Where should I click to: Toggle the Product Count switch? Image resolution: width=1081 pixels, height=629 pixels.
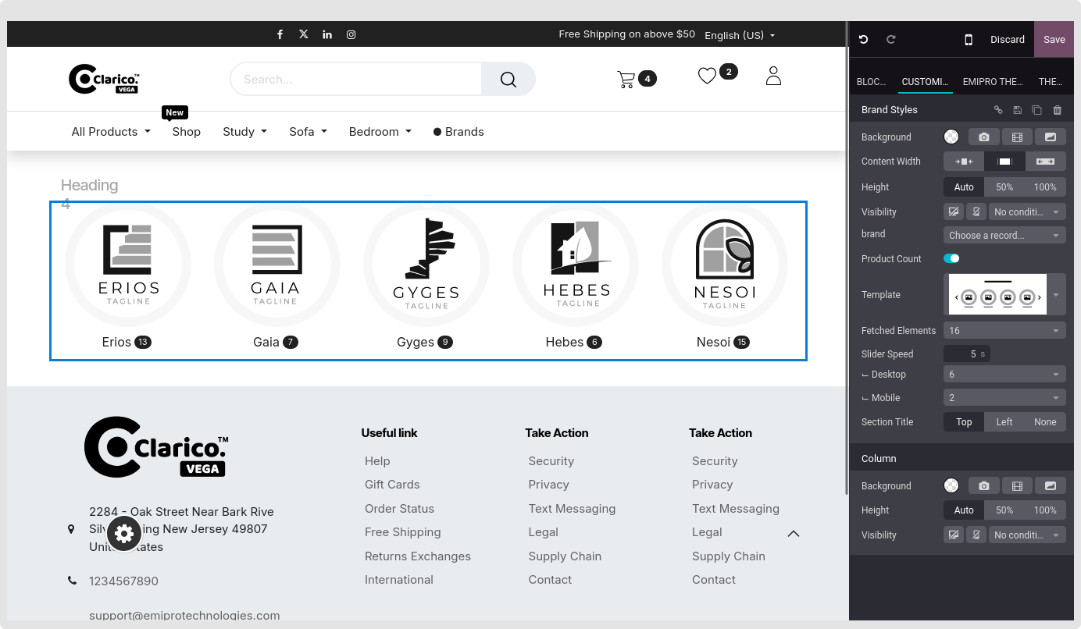pyautogui.click(x=951, y=259)
